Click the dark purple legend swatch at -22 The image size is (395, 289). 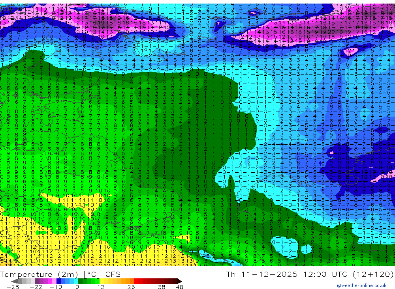pos(37,281)
